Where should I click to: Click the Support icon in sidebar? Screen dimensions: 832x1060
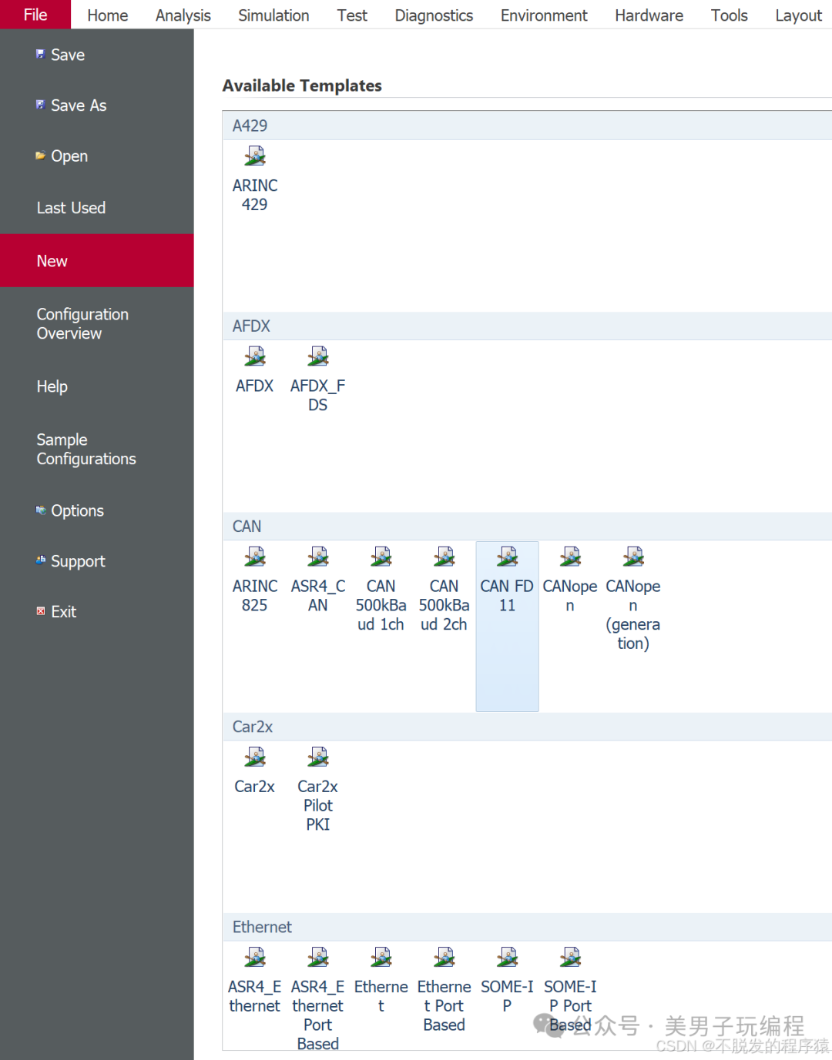pos(41,560)
